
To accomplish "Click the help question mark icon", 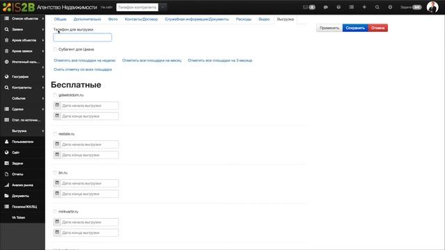I will (339, 8).
